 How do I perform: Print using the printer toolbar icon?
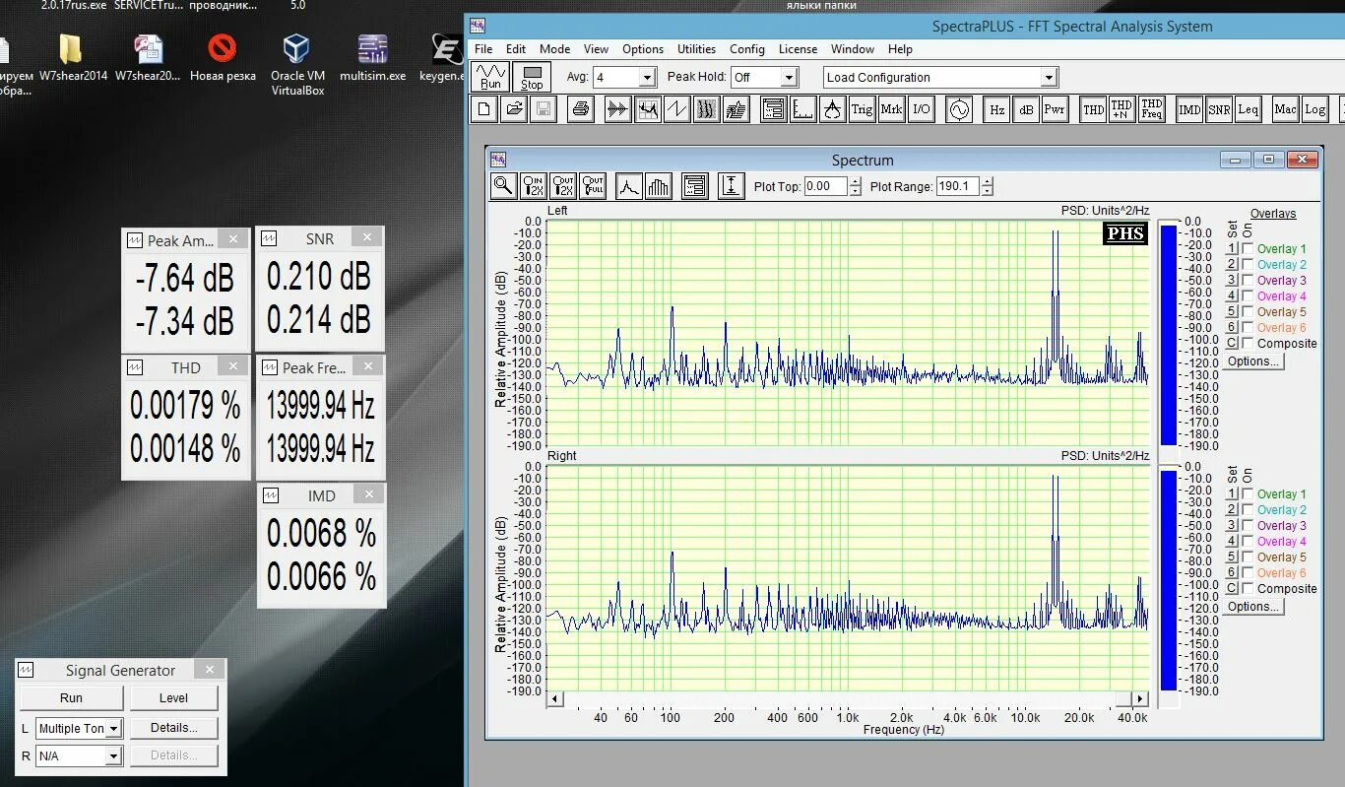click(581, 109)
